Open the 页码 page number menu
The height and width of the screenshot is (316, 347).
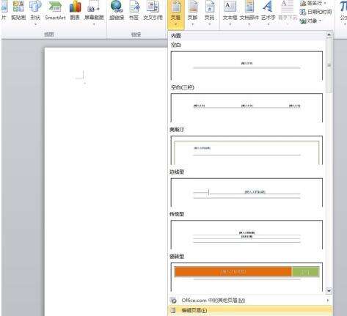[210, 13]
